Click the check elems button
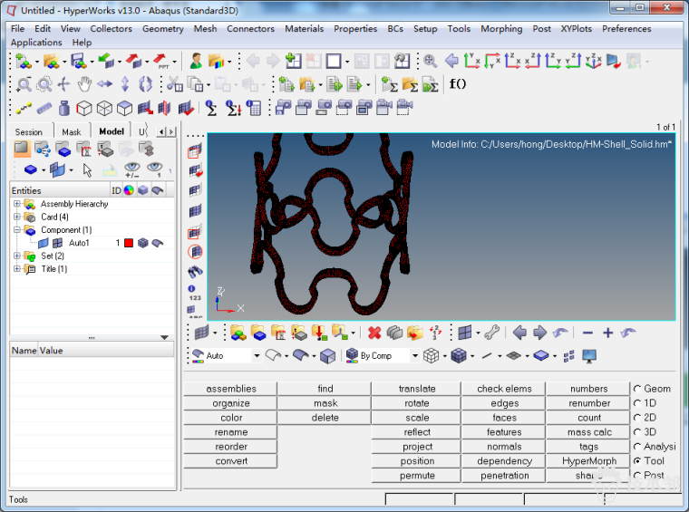Image resolution: width=689 pixels, height=512 pixels. click(504, 389)
